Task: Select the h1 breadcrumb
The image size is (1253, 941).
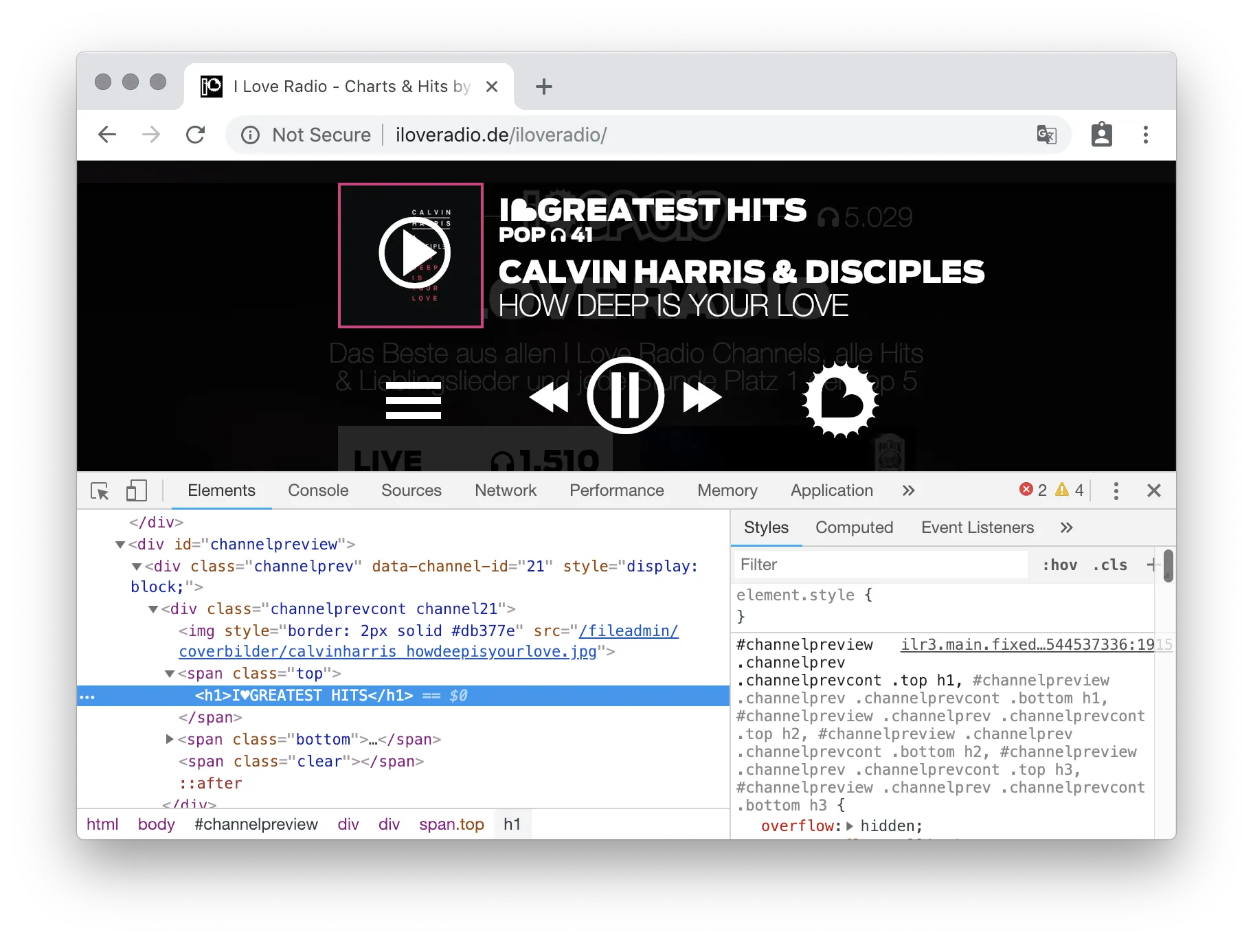Action: pos(512,824)
